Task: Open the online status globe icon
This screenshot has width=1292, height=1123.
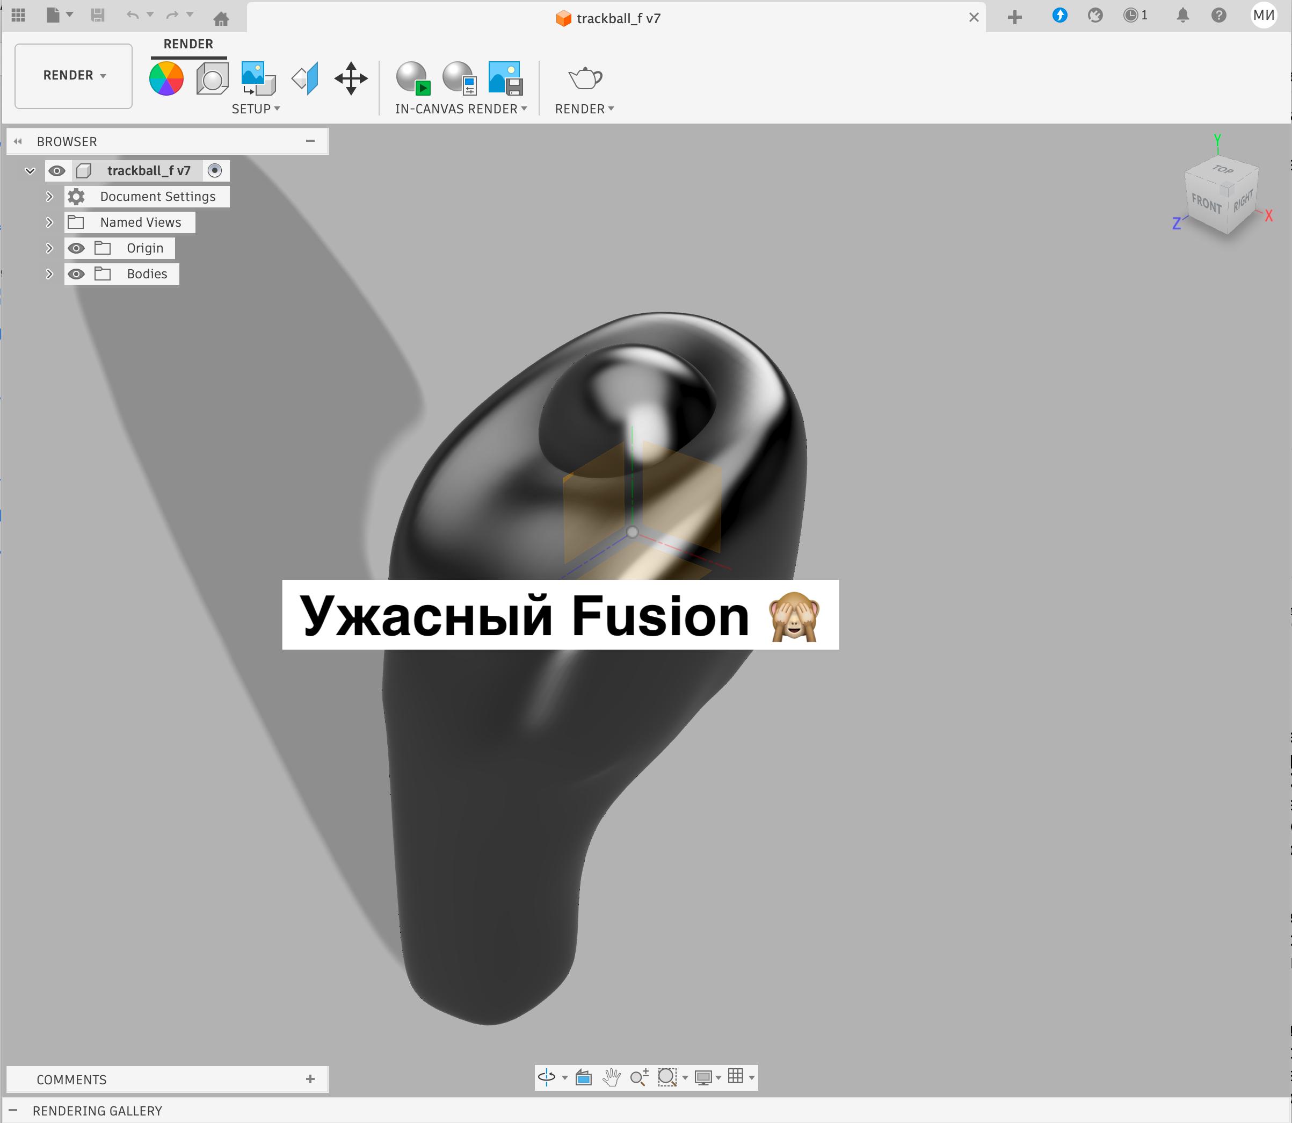Action: point(1095,15)
